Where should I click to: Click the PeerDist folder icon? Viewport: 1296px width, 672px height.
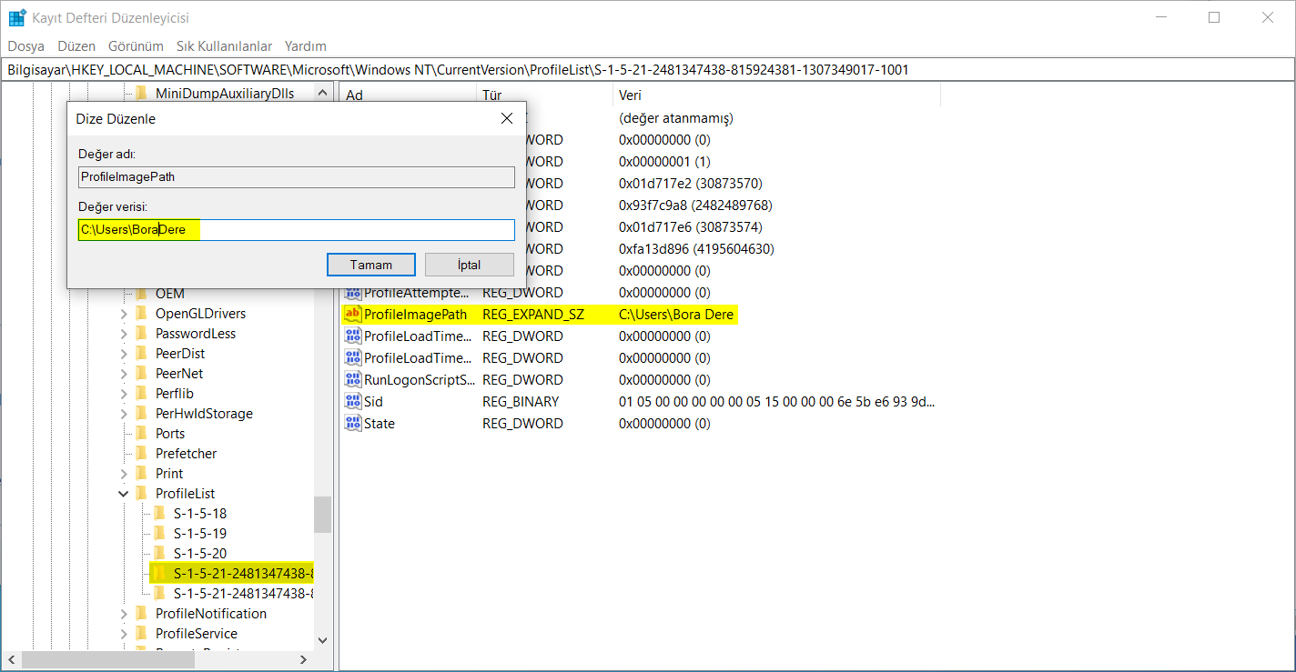[x=141, y=354]
